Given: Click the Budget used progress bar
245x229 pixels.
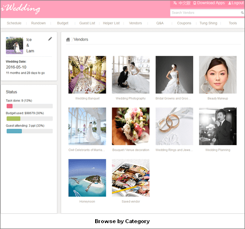Looking at the screenshot, I should tap(30, 119).
